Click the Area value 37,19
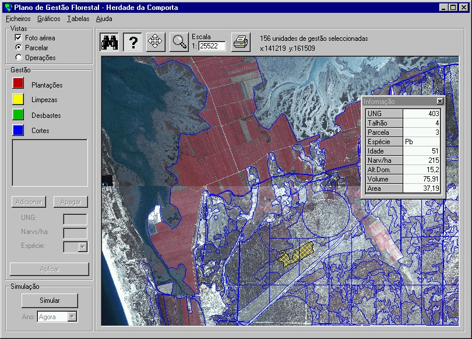 (x=421, y=188)
